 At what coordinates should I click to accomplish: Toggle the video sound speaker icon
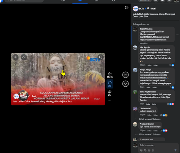tap(24, 57)
